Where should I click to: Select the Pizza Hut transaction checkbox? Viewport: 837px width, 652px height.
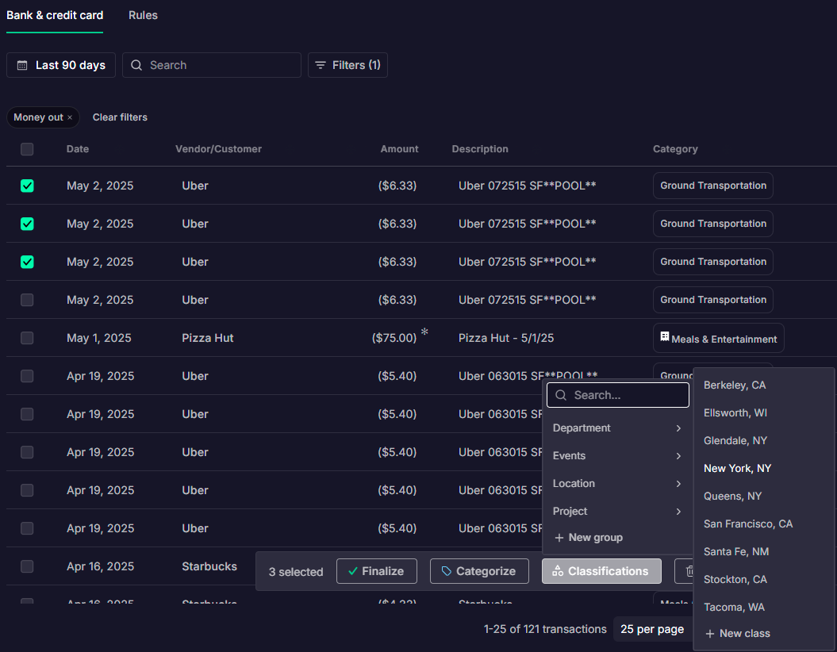point(27,338)
